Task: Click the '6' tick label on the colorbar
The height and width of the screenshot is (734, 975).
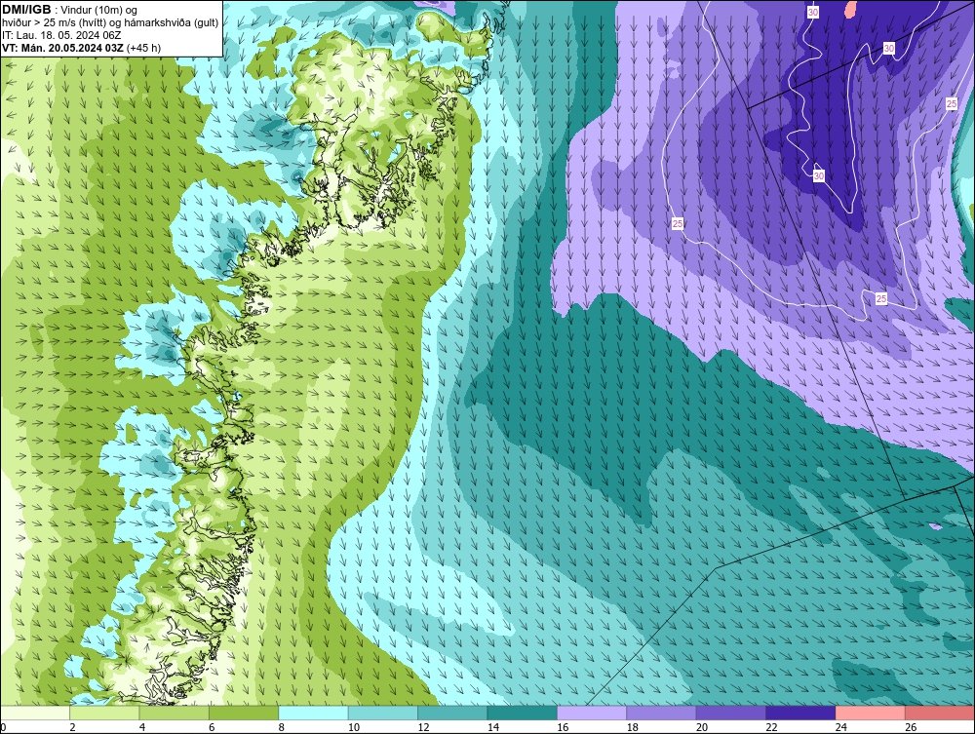Action: click(212, 727)
